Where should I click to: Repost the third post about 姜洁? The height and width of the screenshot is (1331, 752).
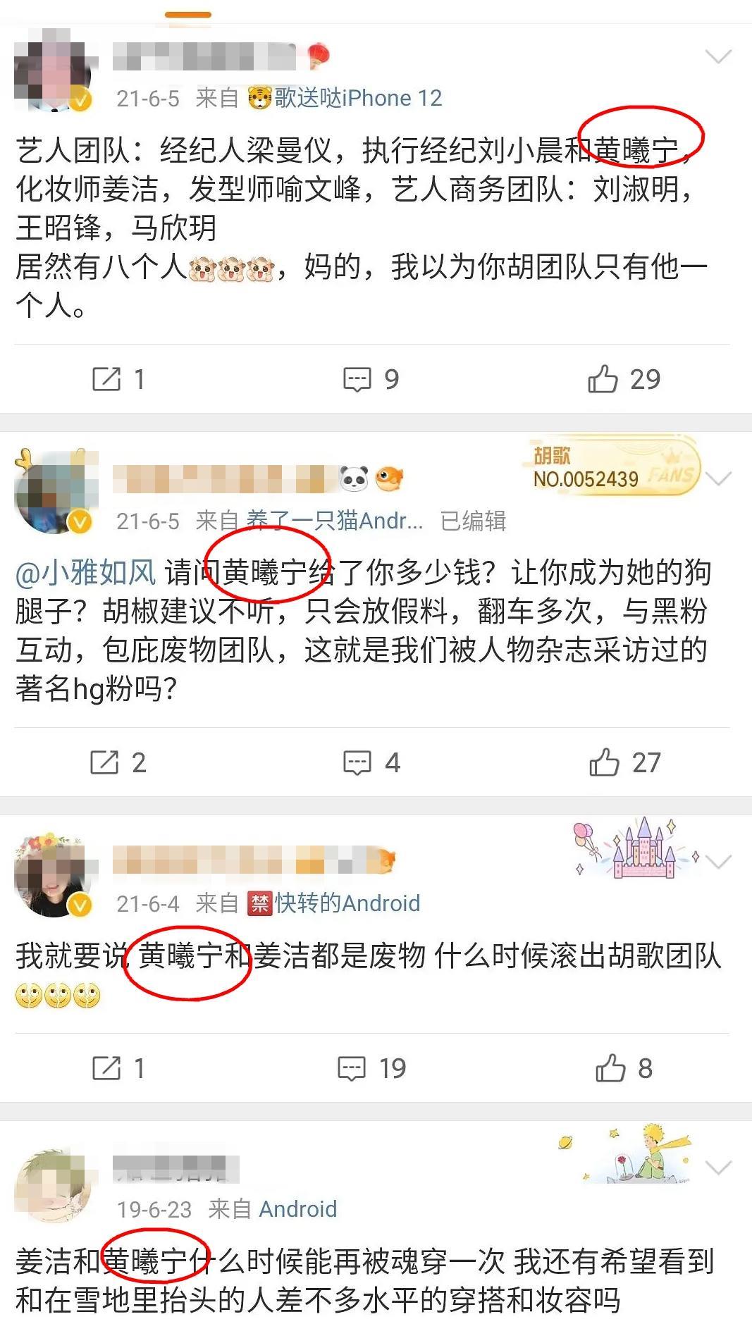click(x=118, y=1068)
